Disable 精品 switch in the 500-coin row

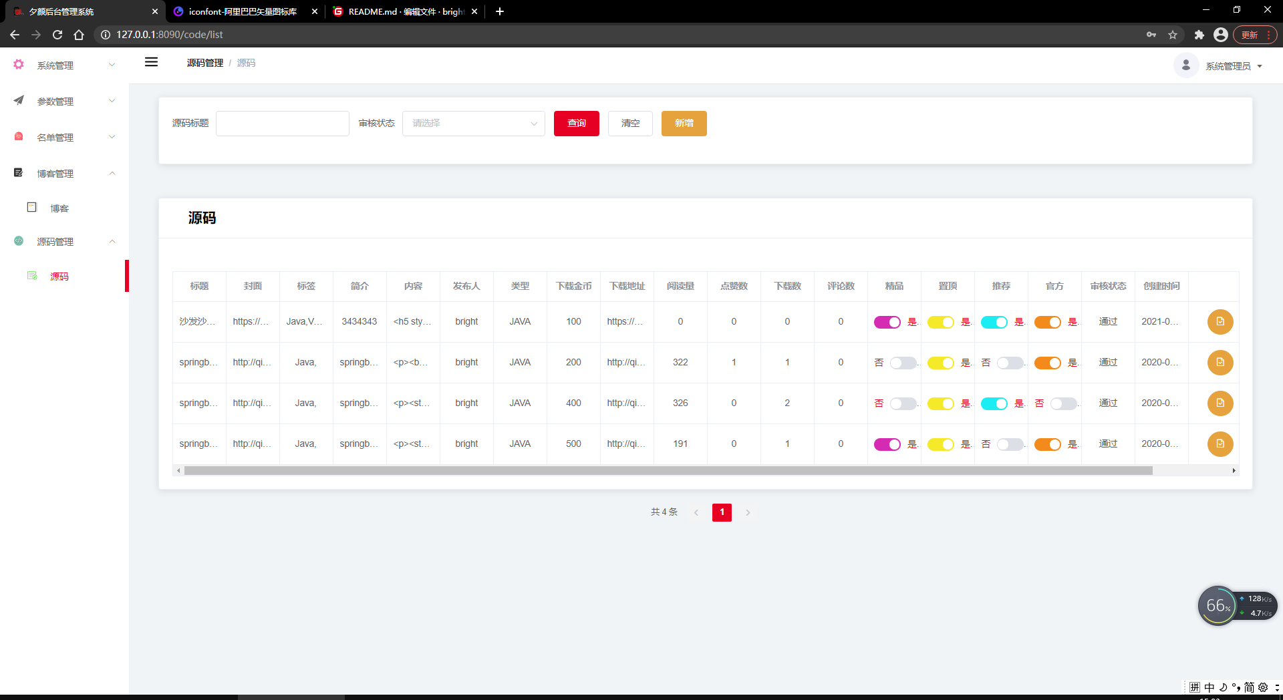coord(887,445)
